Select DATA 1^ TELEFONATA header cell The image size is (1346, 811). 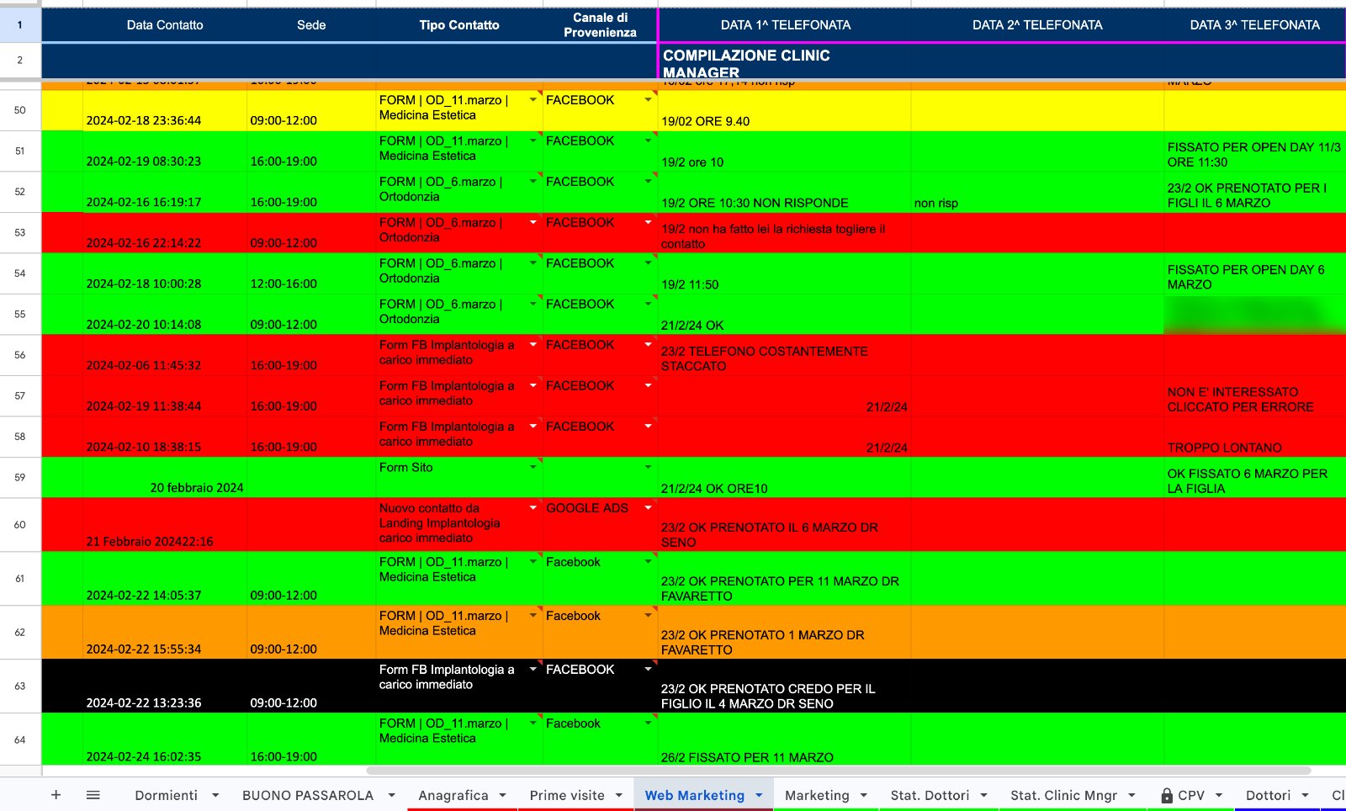coord(785,25)
